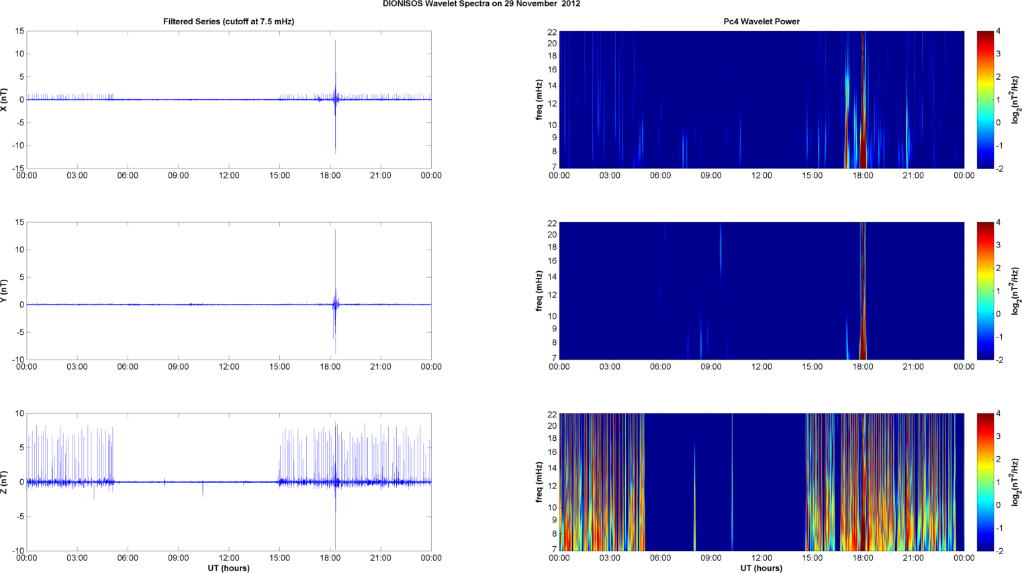Click the Pc4 Wavelet Power heading
This screenshot has width=1022, height=573.
tap(761, 21)
